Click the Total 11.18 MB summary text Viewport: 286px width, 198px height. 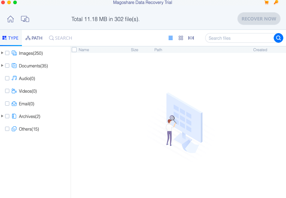coord(105,19)
